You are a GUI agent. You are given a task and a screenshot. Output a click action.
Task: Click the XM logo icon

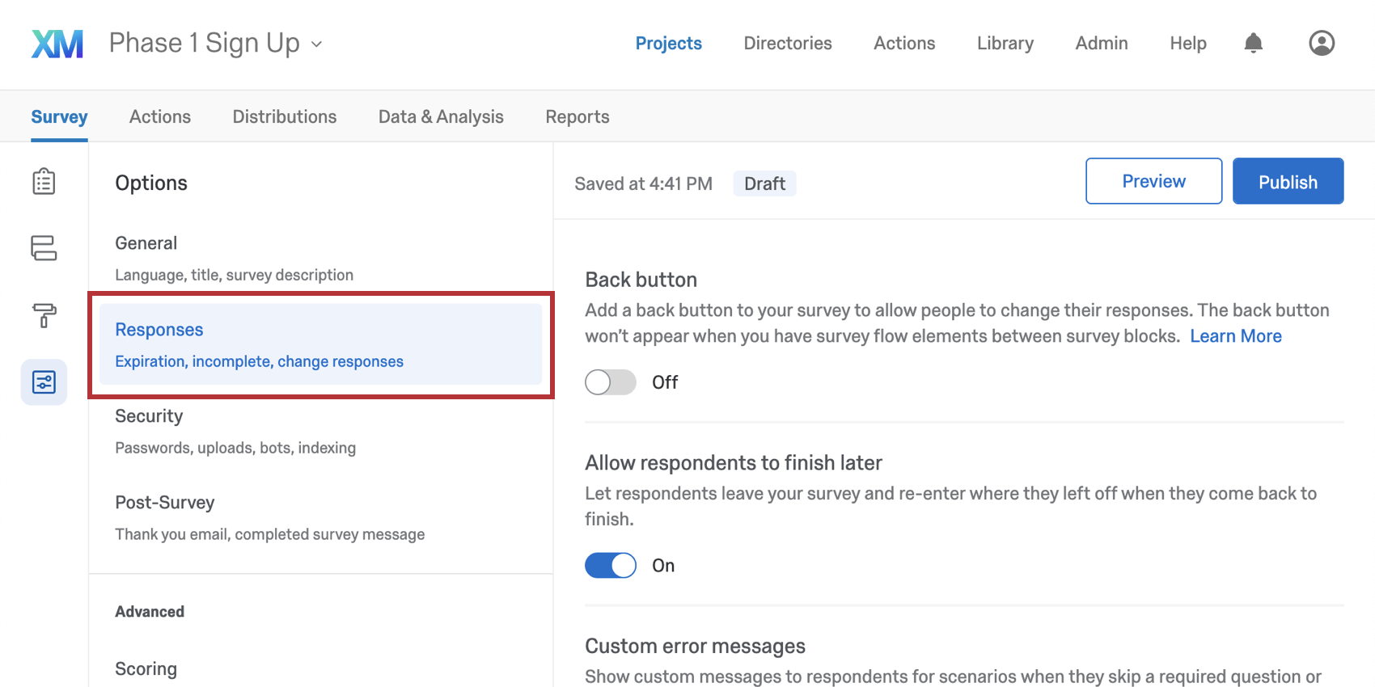click(57, 44)
